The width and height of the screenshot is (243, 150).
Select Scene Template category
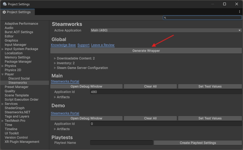click(x=17, y=95)
